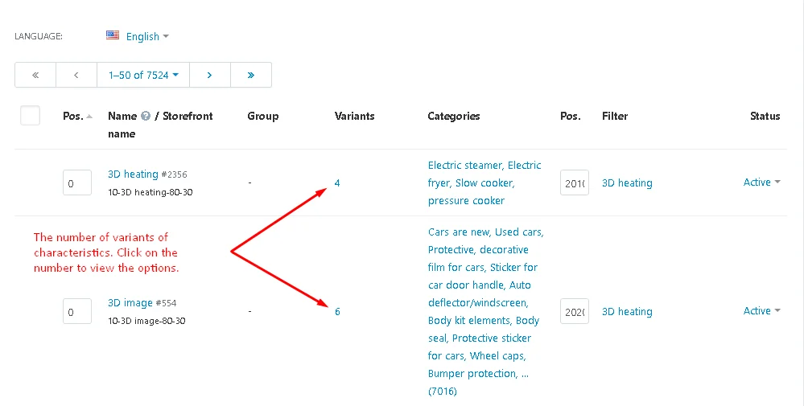Sort by Pos. column arrow
The image size is (804, 406).
tap(89, 117)
